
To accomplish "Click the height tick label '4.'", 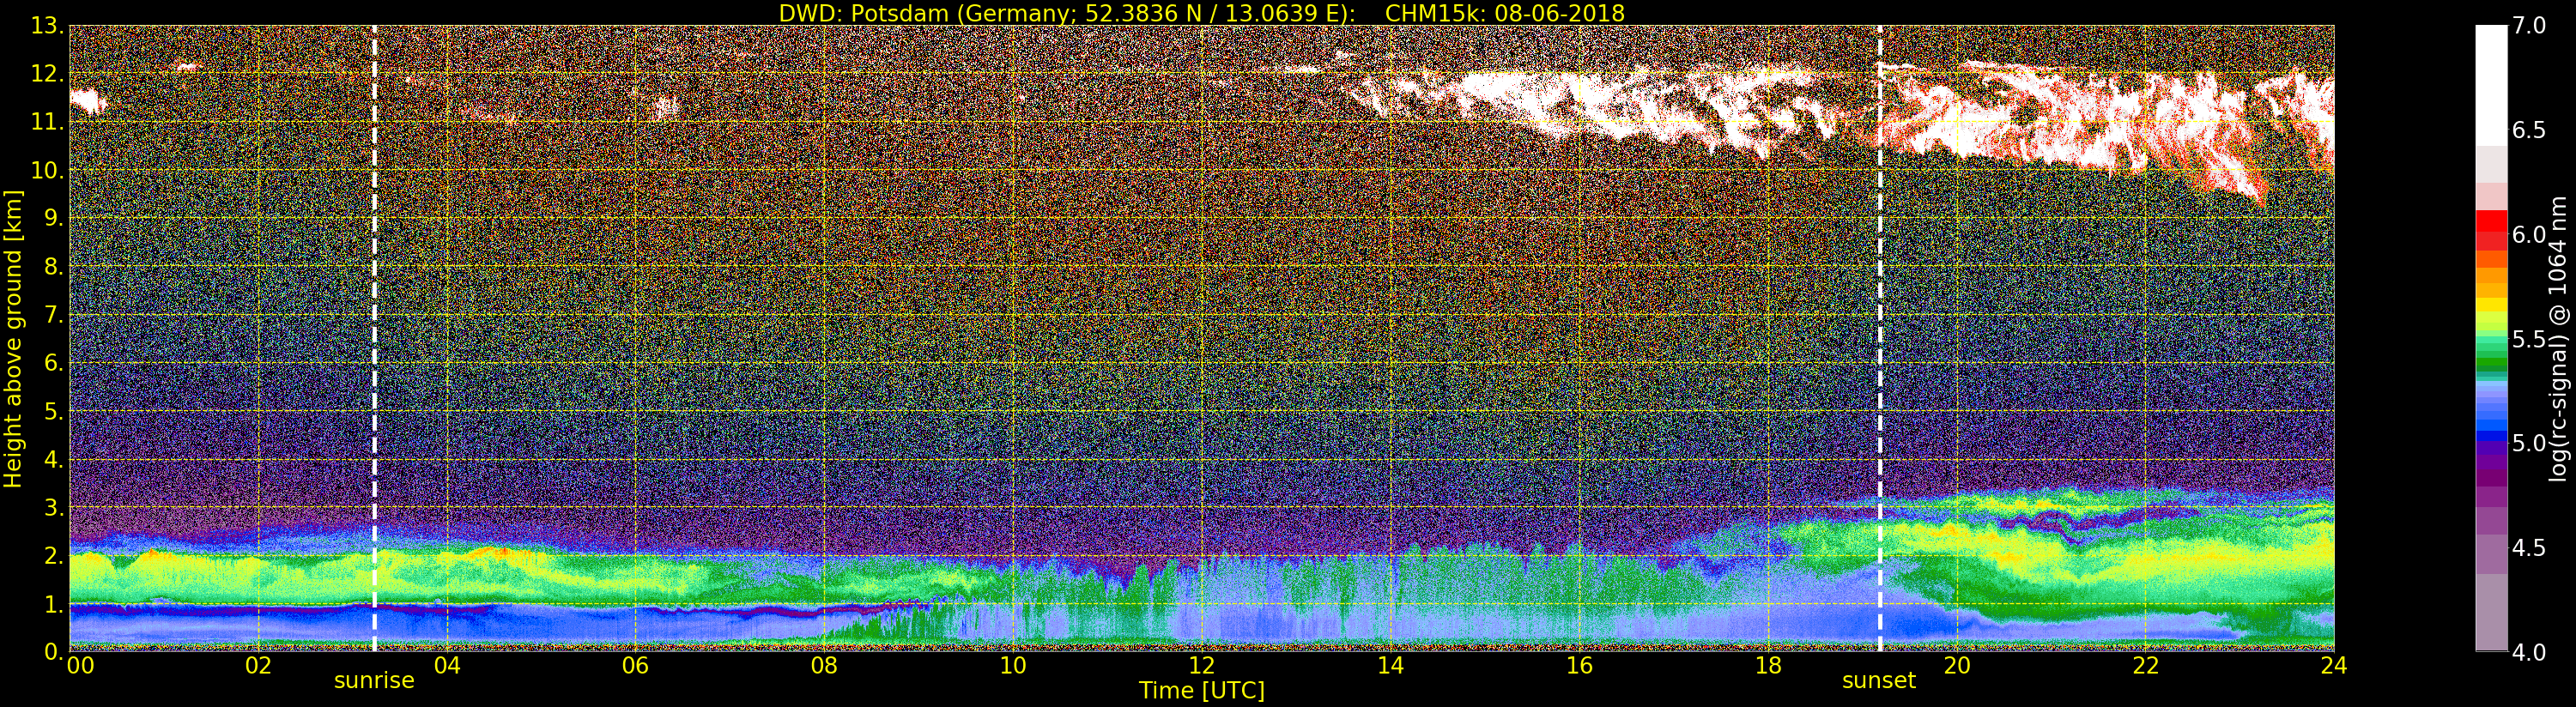I will (54, 459).
